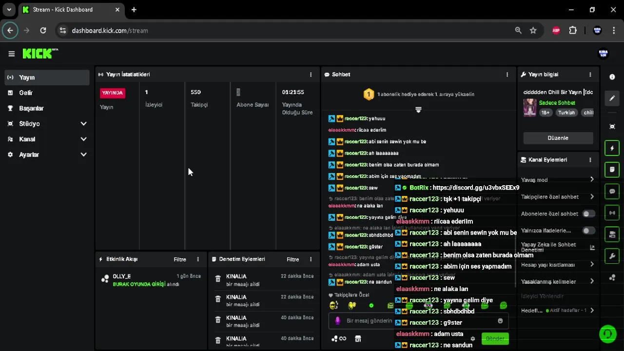Click the browser address bar URL
Screen dimensions: 624x351
click(110, 31)
